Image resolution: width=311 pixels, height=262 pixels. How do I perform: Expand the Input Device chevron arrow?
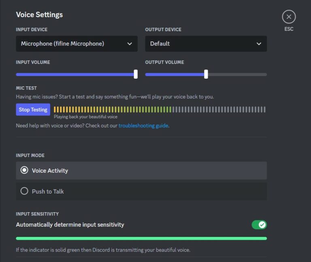click(x=130, y=44)
